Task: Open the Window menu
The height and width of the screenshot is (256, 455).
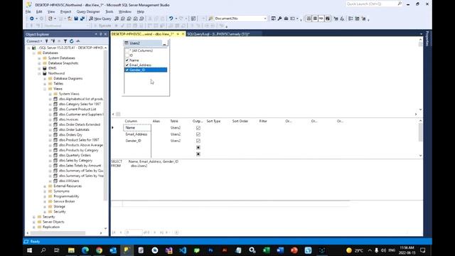Action: (x=125, y=11)
